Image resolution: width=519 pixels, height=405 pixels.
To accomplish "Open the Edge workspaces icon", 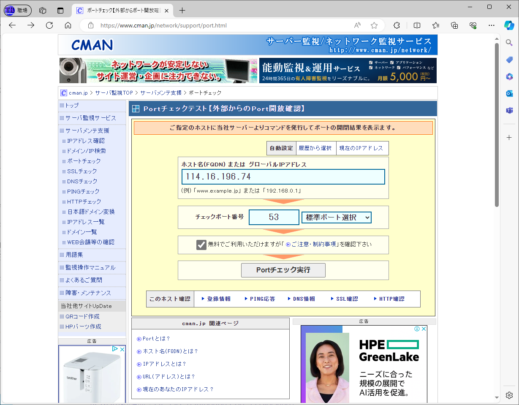I will [x=42, y=11].
